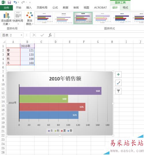Select the blue 121 bar in chart
The height and width of the screenshot is (155, 144).
coord(49,115)
